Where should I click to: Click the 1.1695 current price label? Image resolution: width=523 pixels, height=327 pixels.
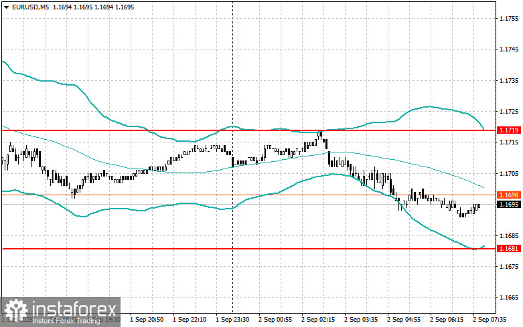(509, 204)
